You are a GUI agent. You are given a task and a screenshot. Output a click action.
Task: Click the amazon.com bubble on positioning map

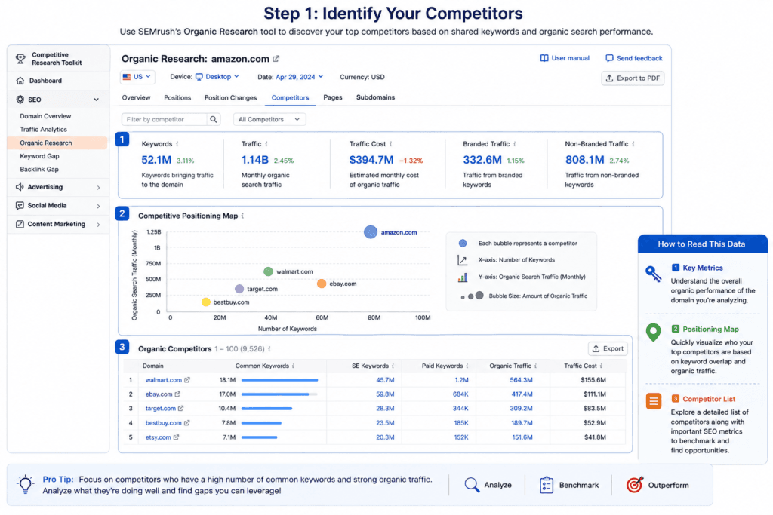(371, 232)
